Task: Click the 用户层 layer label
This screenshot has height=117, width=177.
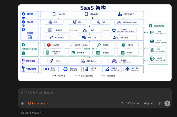Action: 30,14
